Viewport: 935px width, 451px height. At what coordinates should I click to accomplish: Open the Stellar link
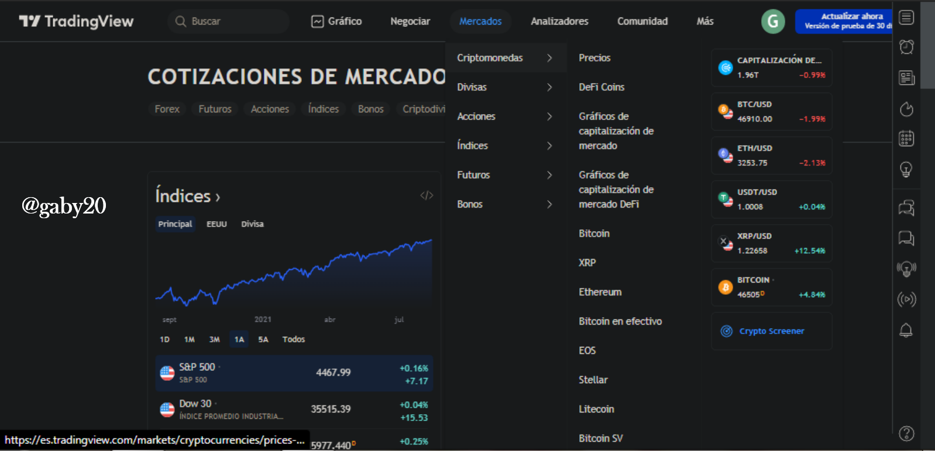(x=593, y=380)
